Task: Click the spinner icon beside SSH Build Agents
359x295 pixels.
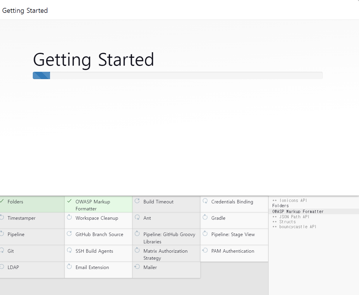Action: tap(69, 250)
